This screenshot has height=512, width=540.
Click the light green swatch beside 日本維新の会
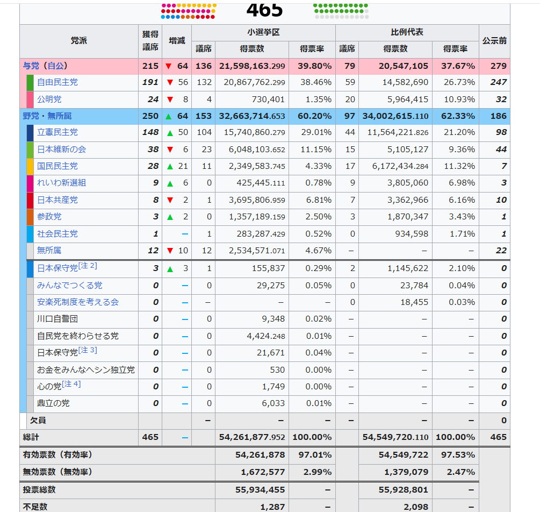(30, 150)
